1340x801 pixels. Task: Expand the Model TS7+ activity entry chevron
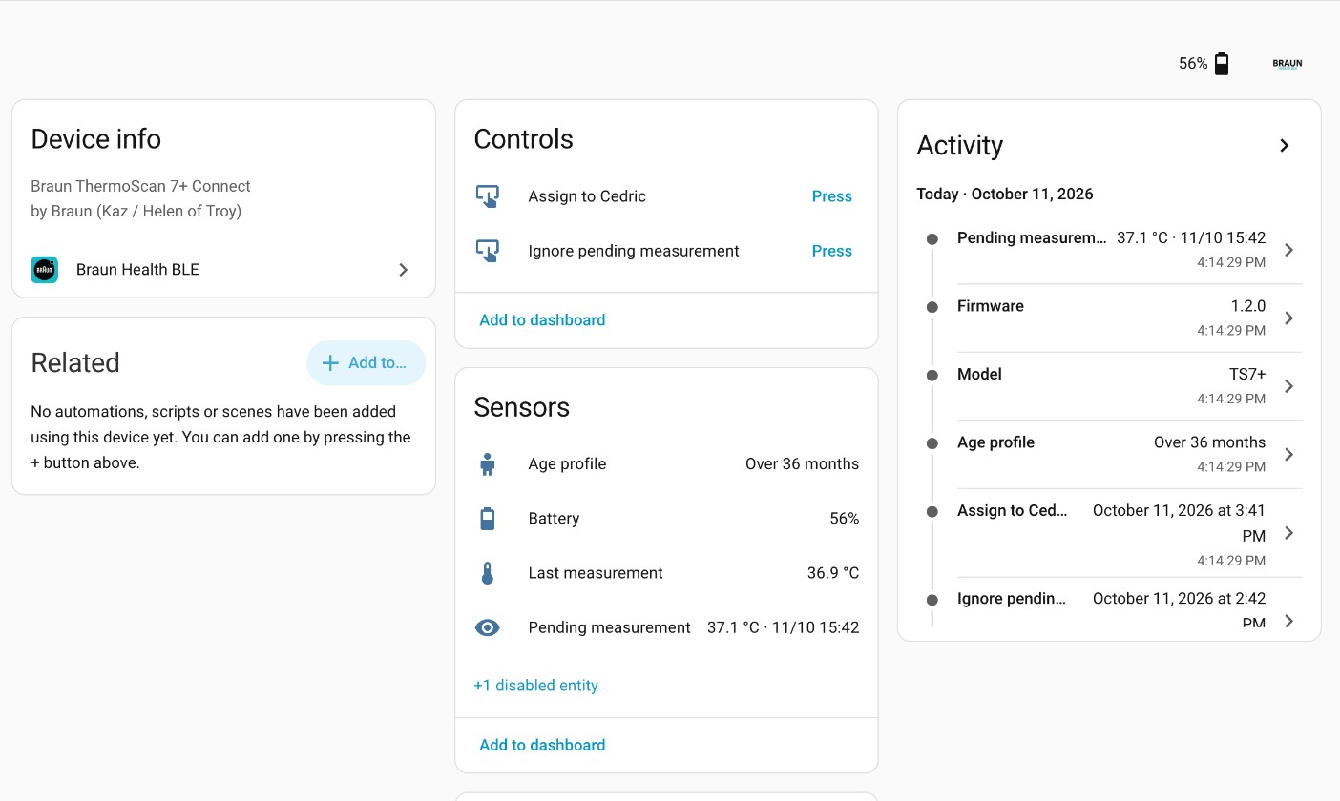pos(1289,386)
